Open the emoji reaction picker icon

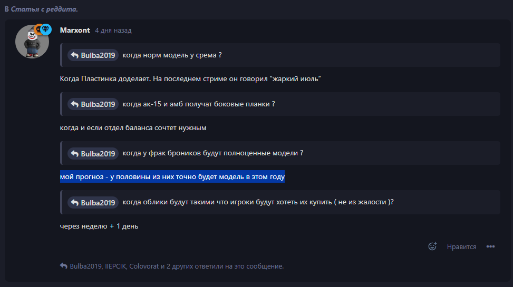[433, 246]
